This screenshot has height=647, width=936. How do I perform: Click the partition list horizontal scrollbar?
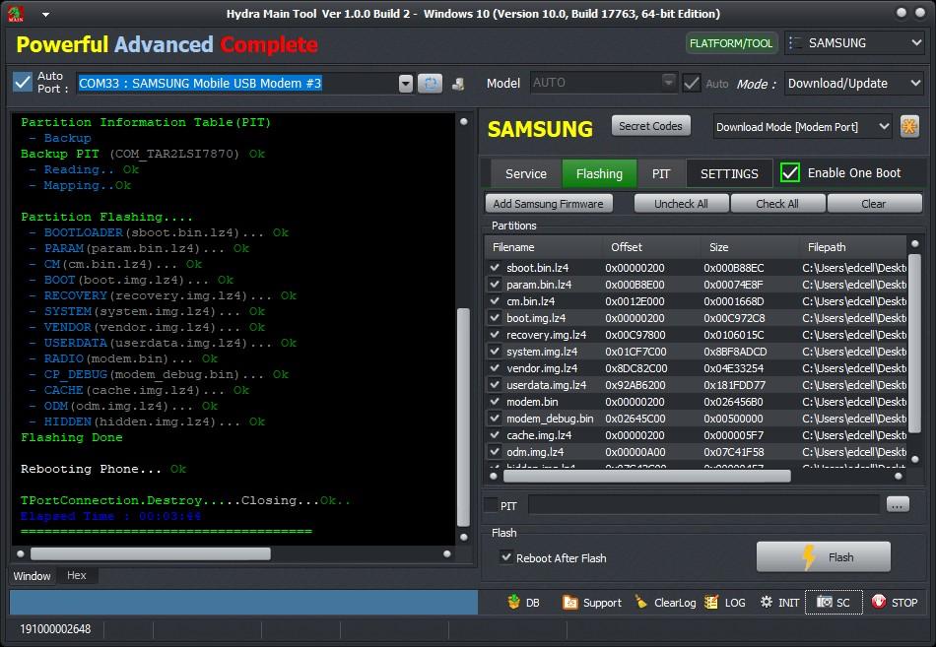647,476
